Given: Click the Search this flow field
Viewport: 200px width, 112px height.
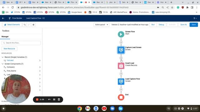Looking at the screenshot, I should click(21, 43).
